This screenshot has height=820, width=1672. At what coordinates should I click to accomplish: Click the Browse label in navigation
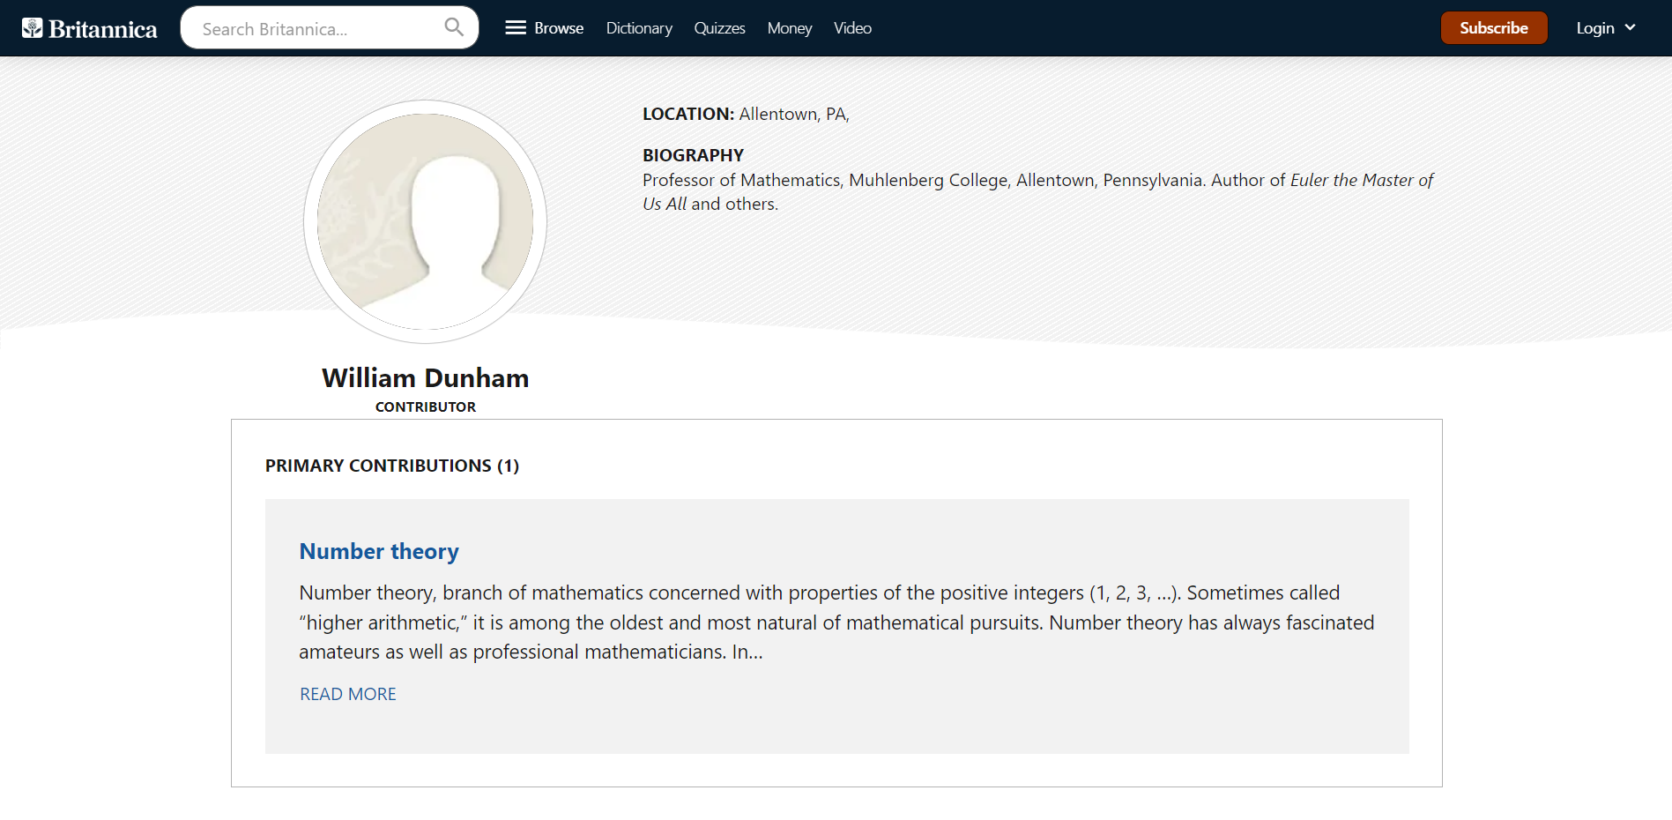(x=559, y=28)
